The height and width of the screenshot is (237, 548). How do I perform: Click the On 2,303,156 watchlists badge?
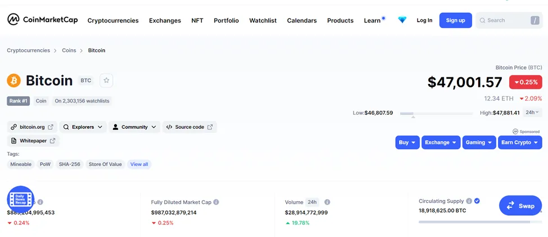click(x=82, y=101)
